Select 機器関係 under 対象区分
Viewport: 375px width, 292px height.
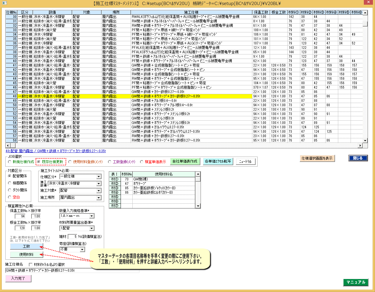pos(10,183)
